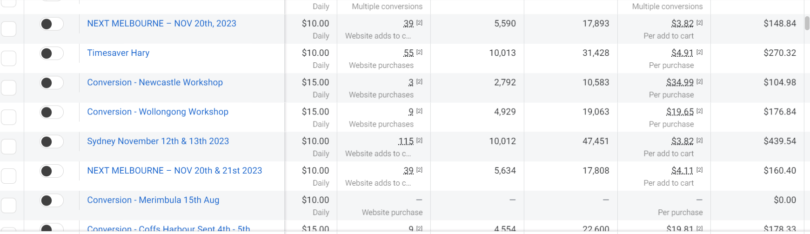Open Conversion - Wollongong Workshop campaign
This screenshot has height=234, width=810.
158,112
